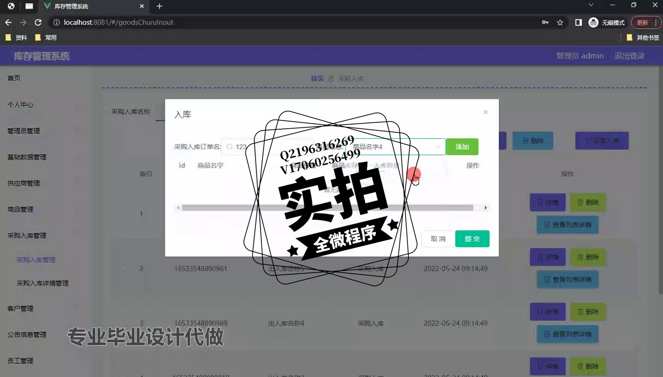
Task: Open the 资料 bookmarks folder
Action: (x=16, y=38)
